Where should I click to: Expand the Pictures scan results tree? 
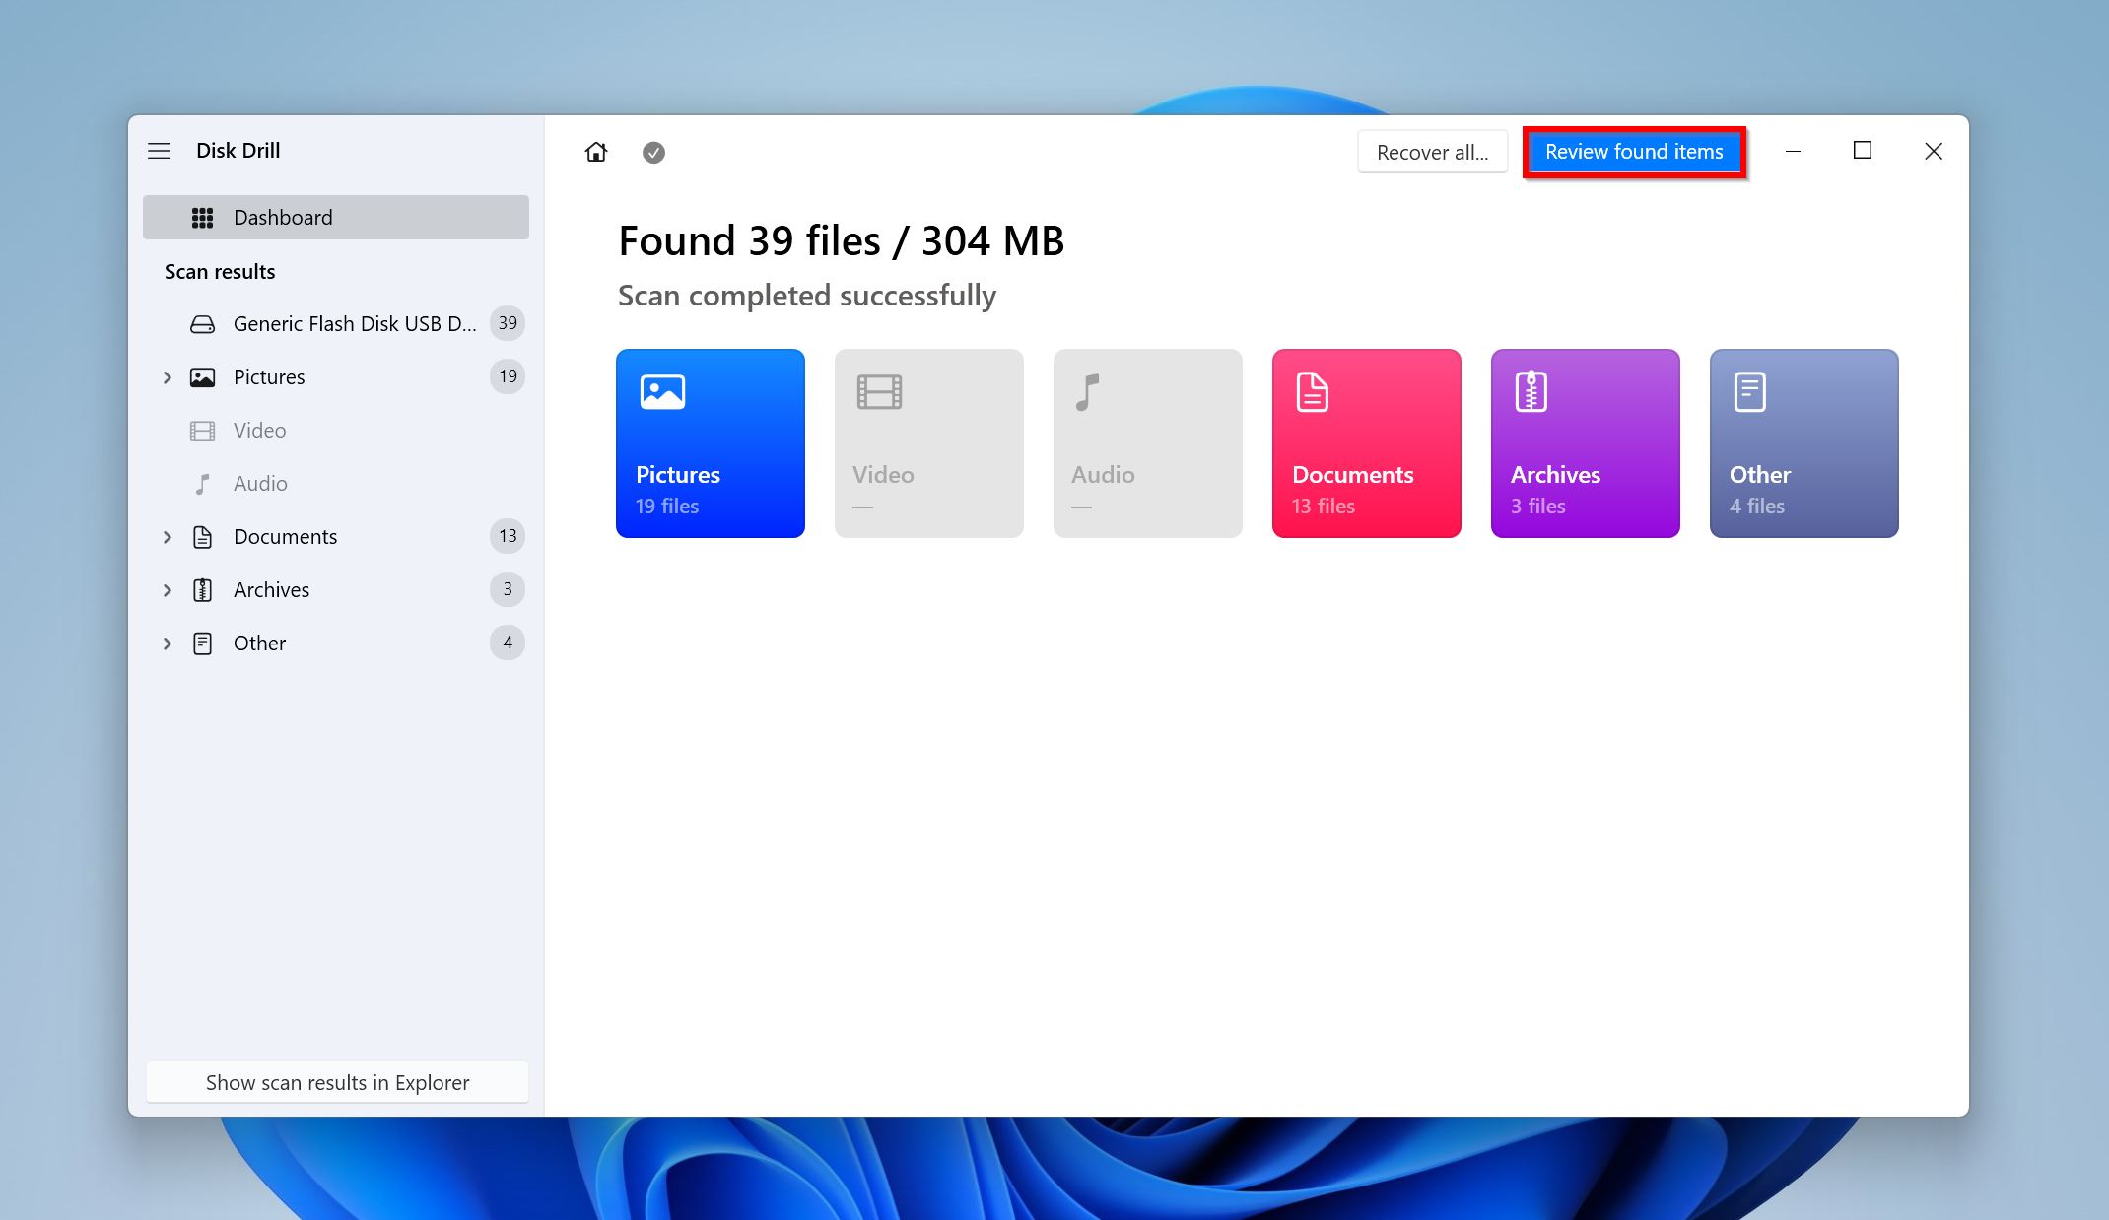167,376
